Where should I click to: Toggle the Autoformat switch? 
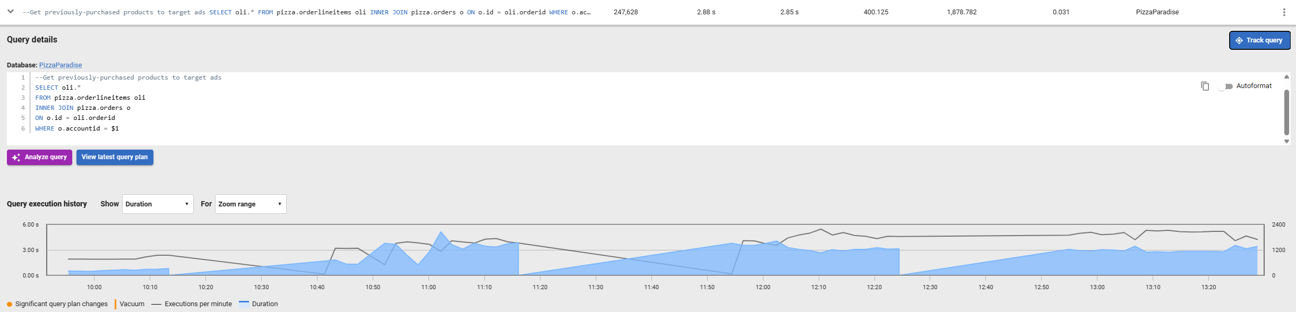point(1225,86)
